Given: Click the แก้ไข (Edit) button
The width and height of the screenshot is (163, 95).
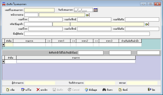Looking at the screenshot, I should pos(26,90).
